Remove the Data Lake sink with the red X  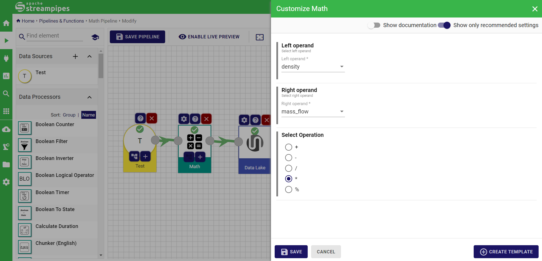coord(266,120)
